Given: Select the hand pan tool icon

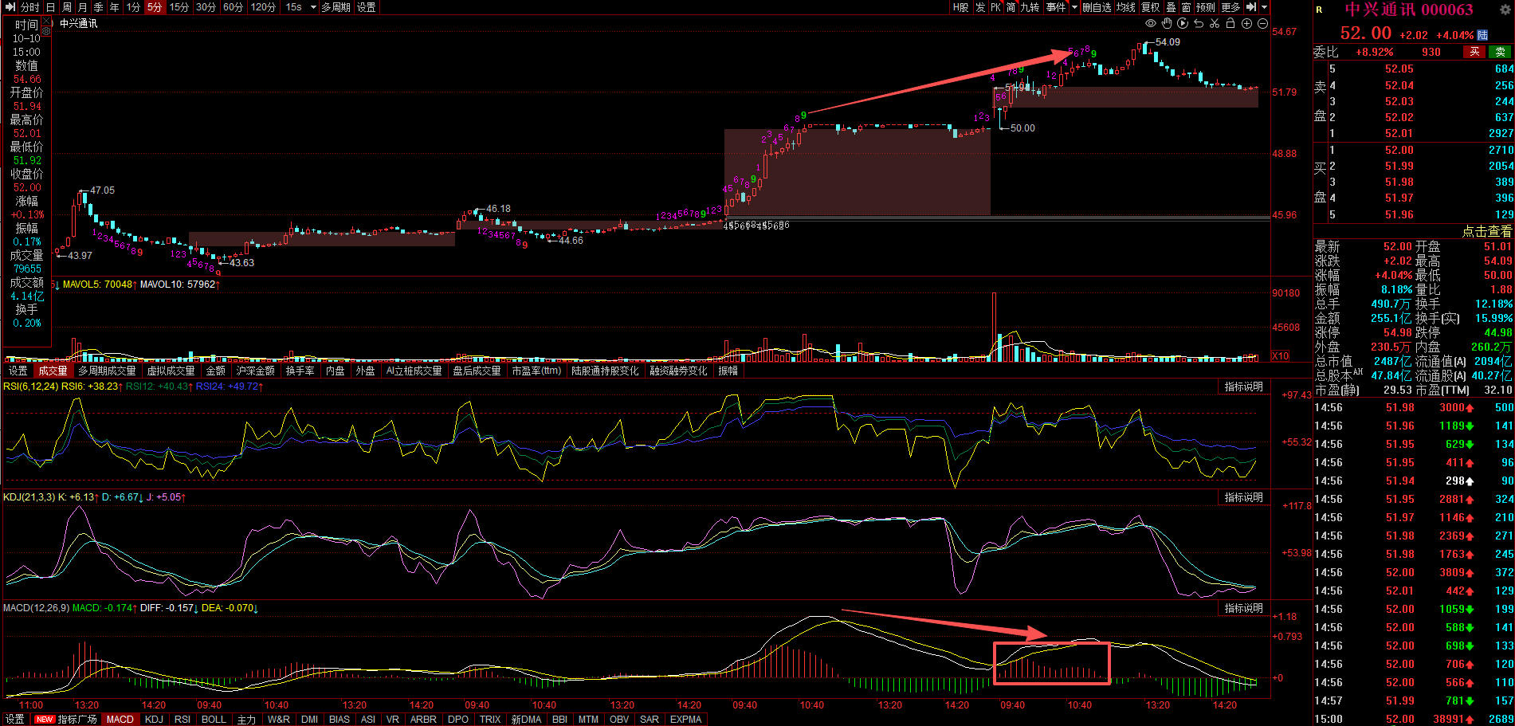Looking at the screenshot, I should click(x=1168, y=24).
